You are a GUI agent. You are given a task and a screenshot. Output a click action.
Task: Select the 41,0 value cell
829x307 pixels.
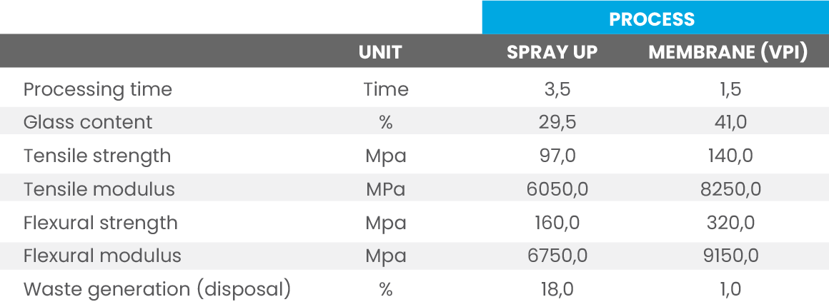coord(730,122)
